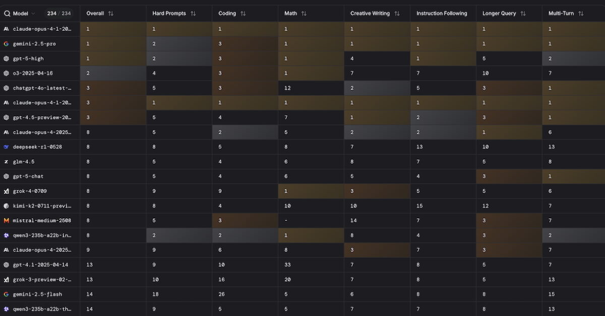The height and width of the screenshot is (316, 605).
Task: Select the o3-2025-04-16 model name
Action: [x=33, y=73]
